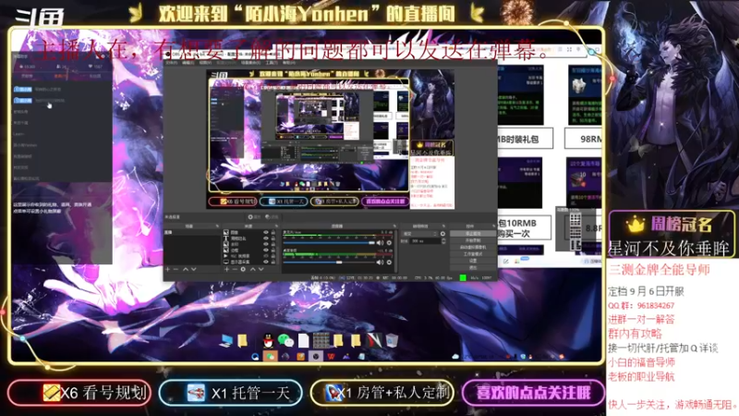Pop out the Sources dock header icon
The image size is (739, 416).
276,226
